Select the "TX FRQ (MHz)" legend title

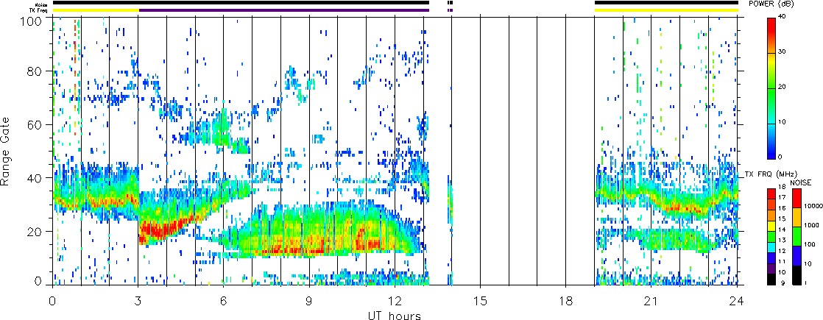[771, 174]
